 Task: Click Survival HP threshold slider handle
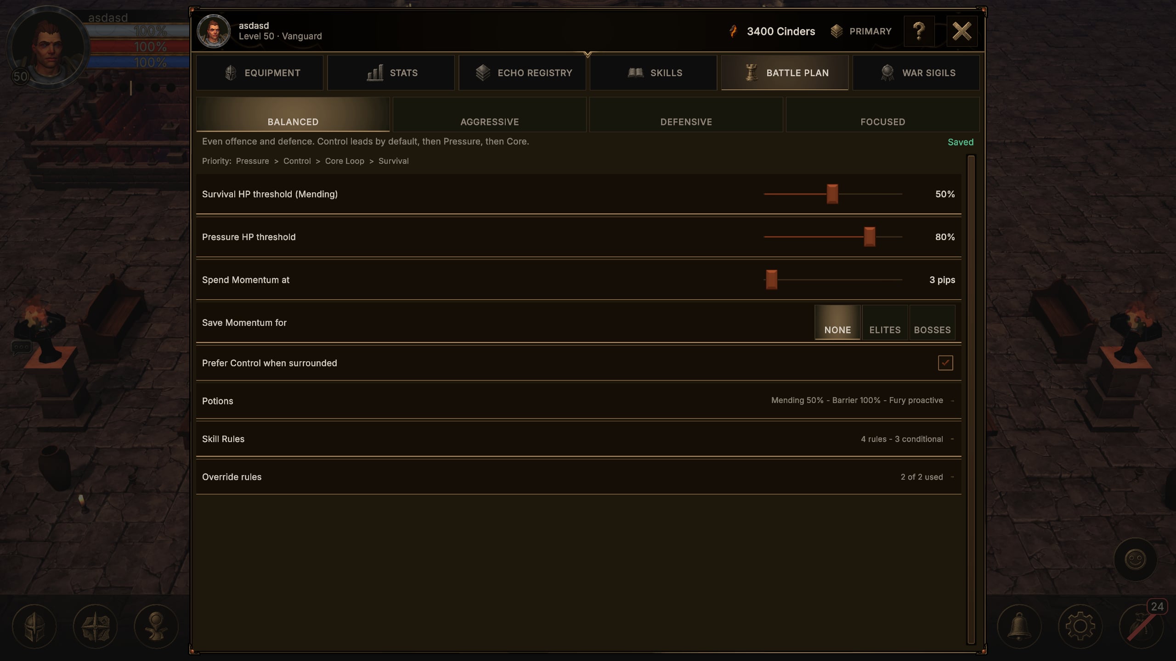832,194
